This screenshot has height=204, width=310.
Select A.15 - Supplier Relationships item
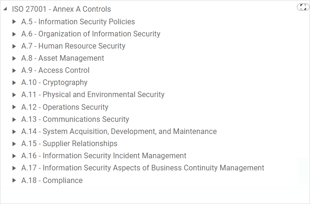tap(70, 143)
